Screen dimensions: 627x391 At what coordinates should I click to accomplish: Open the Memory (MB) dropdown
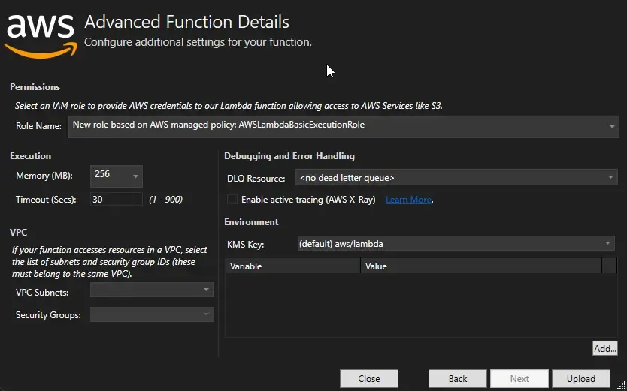[117, 176]
